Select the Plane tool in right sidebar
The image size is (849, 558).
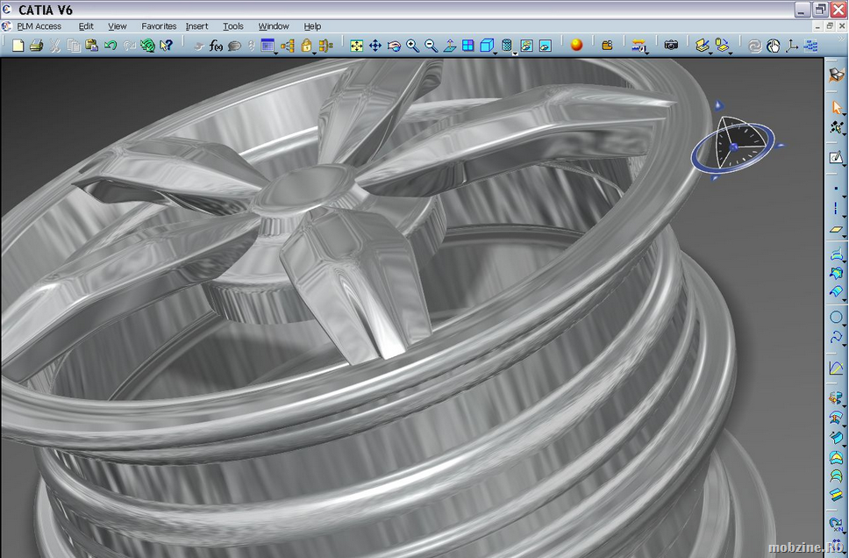coord(837,230)
